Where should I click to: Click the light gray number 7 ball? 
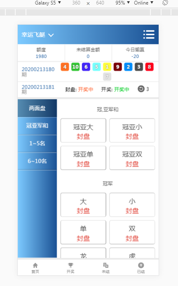pyautogui.click(x=107, y=77)
